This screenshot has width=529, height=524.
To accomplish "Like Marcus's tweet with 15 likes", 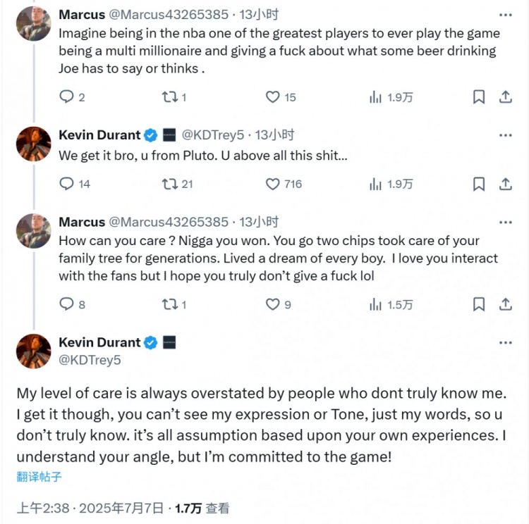I will point(272,97).
